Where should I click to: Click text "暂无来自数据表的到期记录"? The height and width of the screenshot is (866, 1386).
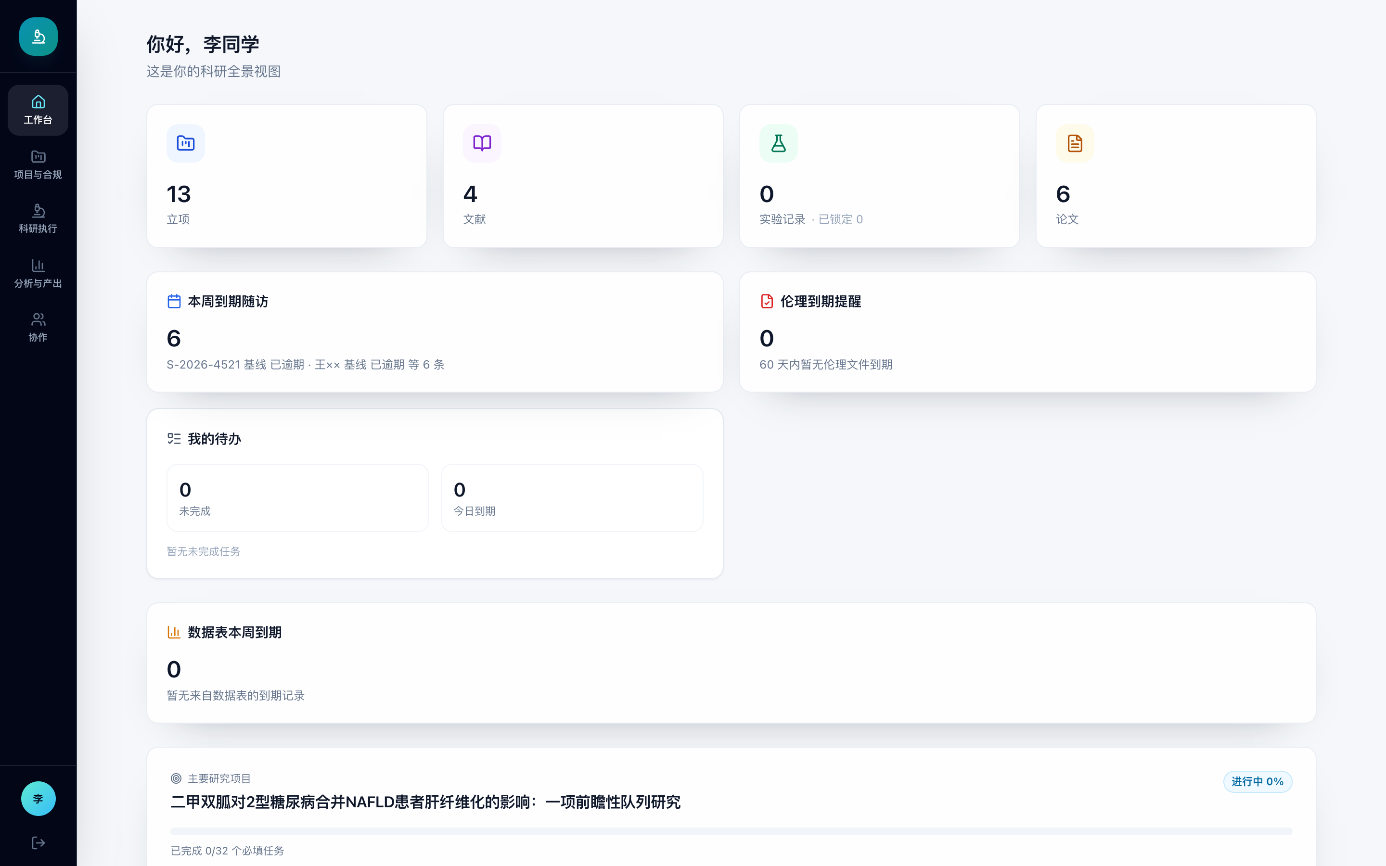coord(235,695)
